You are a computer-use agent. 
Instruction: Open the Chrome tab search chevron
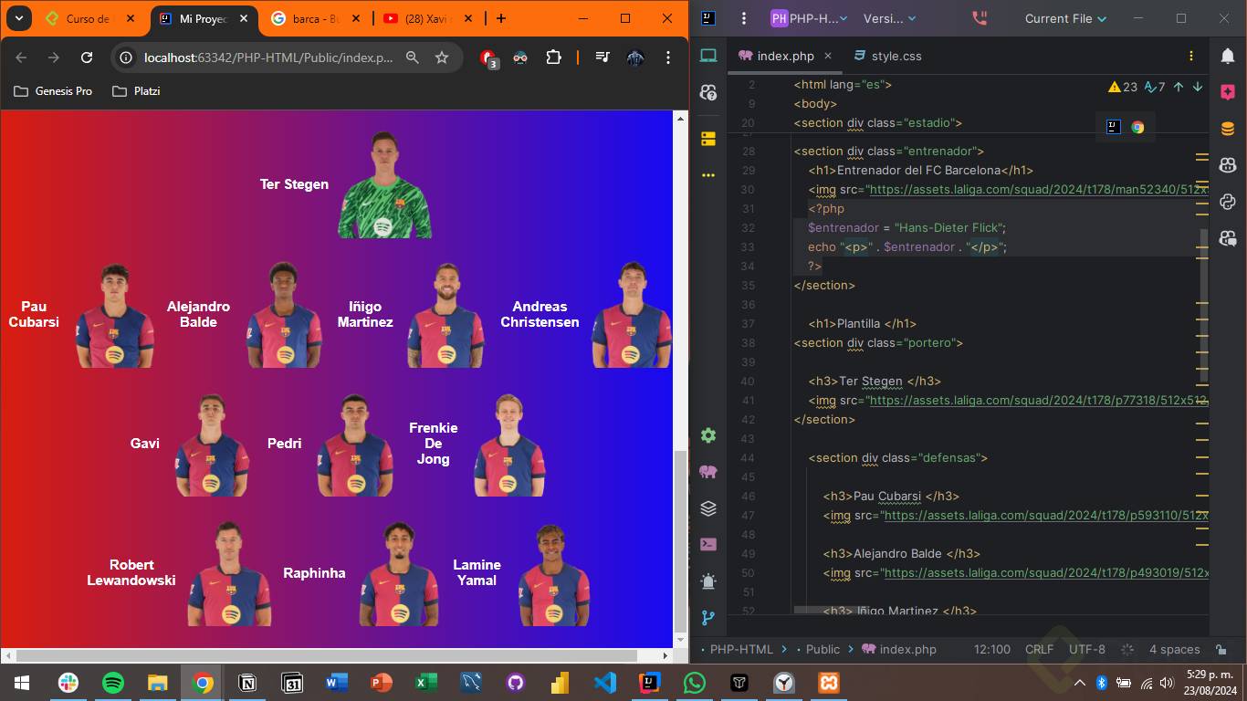coord(18,18)
